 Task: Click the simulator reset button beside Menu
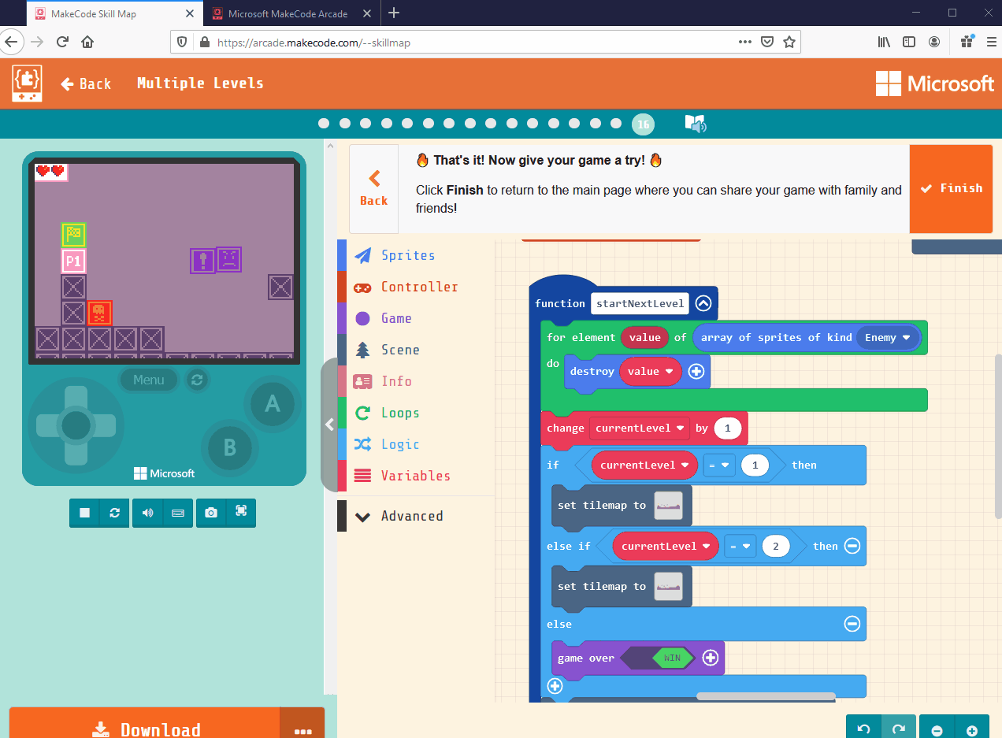[x=197, y=380]
